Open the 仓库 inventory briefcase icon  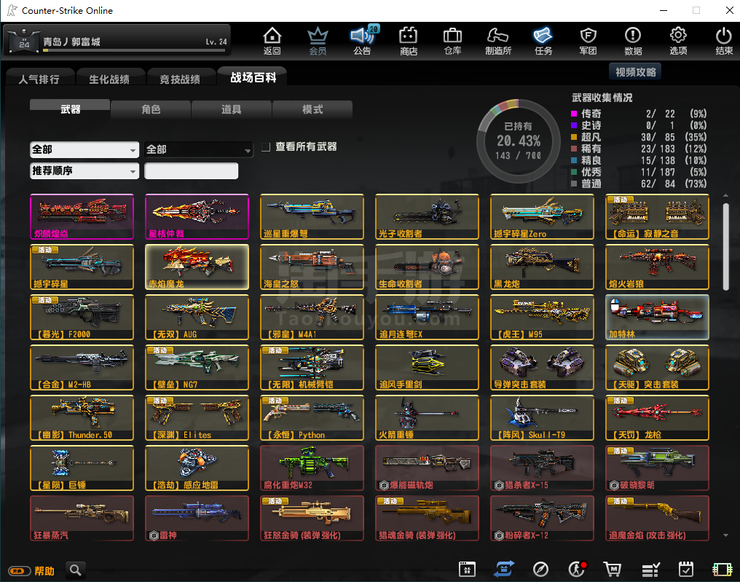452,41
